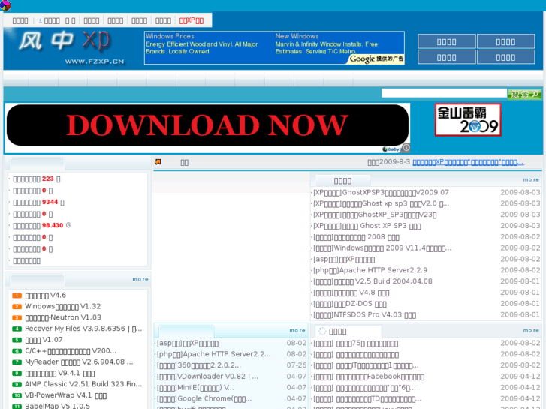The height and width of the screenshot is (409, 546).
Task: Open the 2009-8-3 XP announcement link
Action: tap(468, 163)
